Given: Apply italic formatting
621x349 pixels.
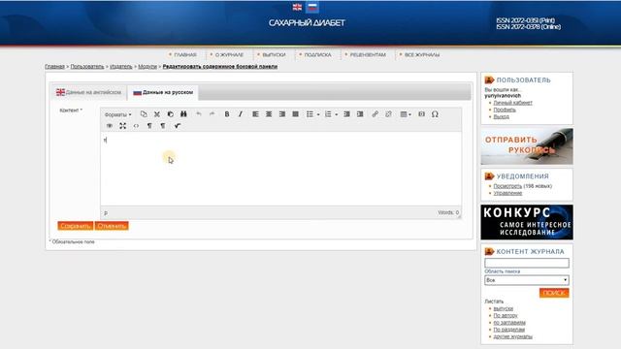Looking at the screenshot, I should click(x=241, y=114).
